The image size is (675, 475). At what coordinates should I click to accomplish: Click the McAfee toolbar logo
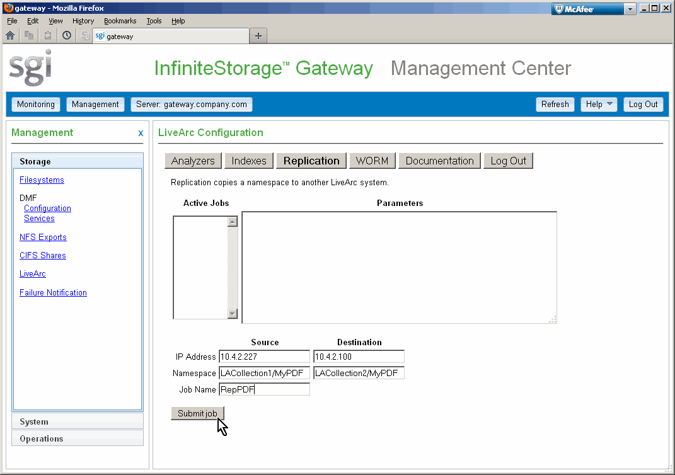pyautogui.click(x=587, y=9)
